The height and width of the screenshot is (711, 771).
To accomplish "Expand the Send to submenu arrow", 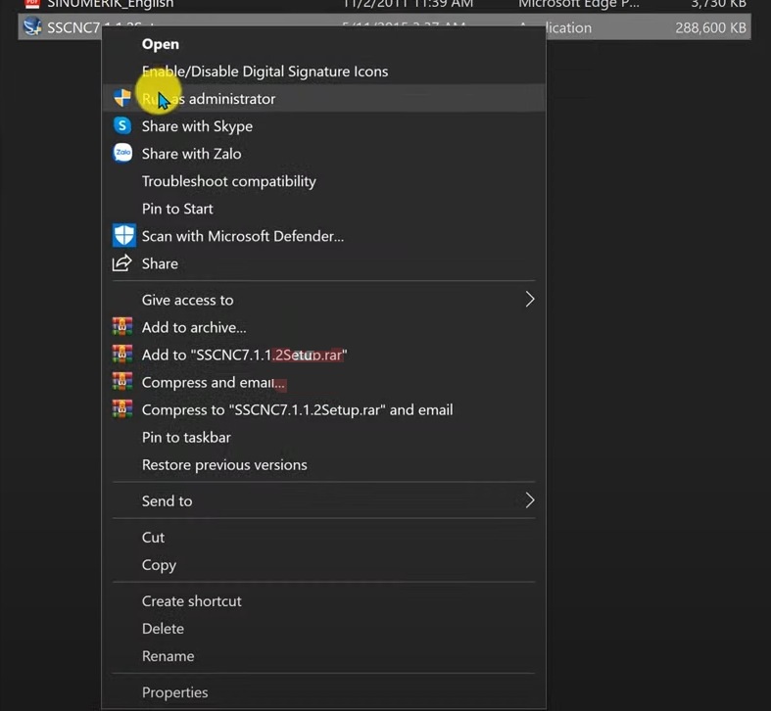I will pos(529,500).
